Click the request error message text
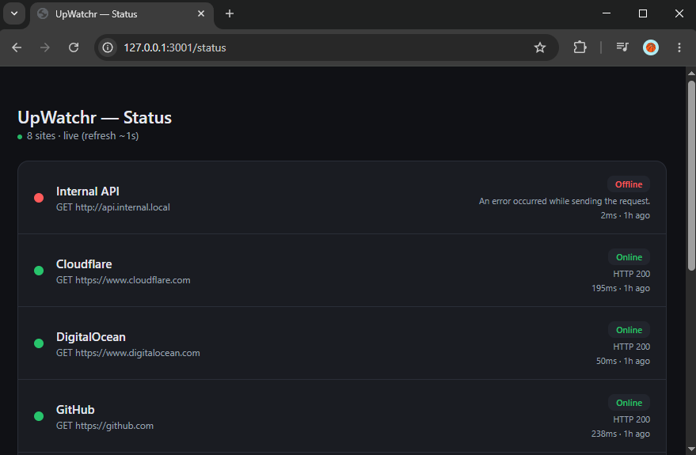 coord(565,201)
